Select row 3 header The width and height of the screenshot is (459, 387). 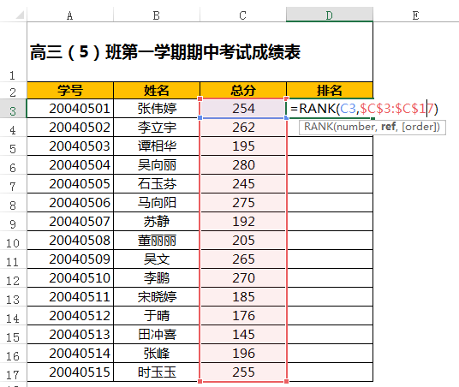(x=13, y=109)
